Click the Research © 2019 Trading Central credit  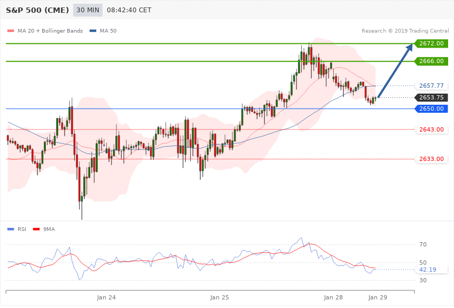405,30
